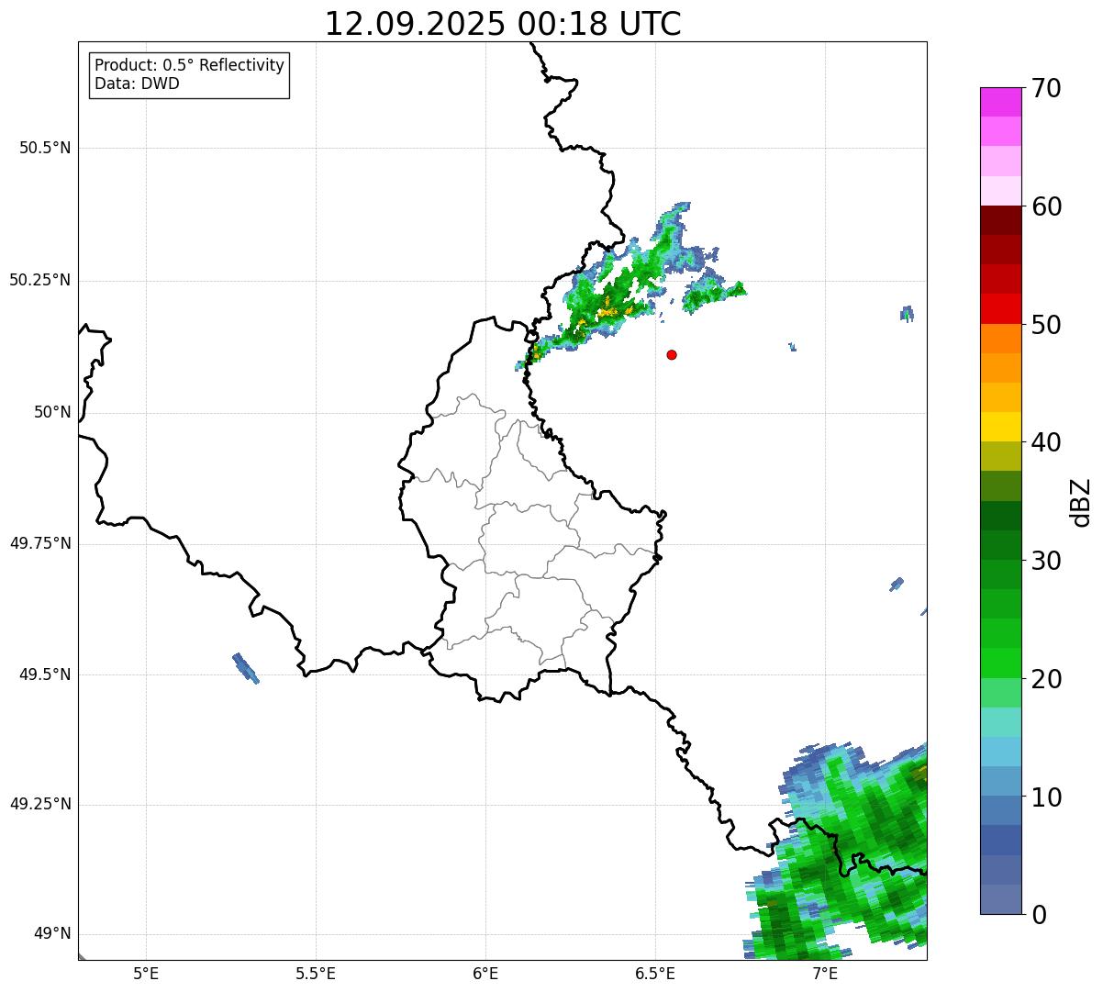Click the longitude label 6°E
Screen dimensions: 1103x992
pyautogui.click(x=485, y=974)
